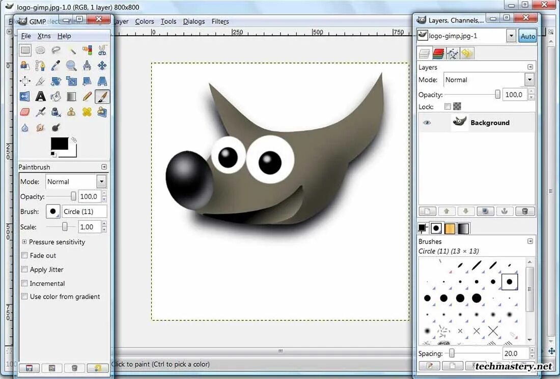The image size is (560, 379).
Task: Pick the Zoom magnifier tool
Action: tap(71, 66)
